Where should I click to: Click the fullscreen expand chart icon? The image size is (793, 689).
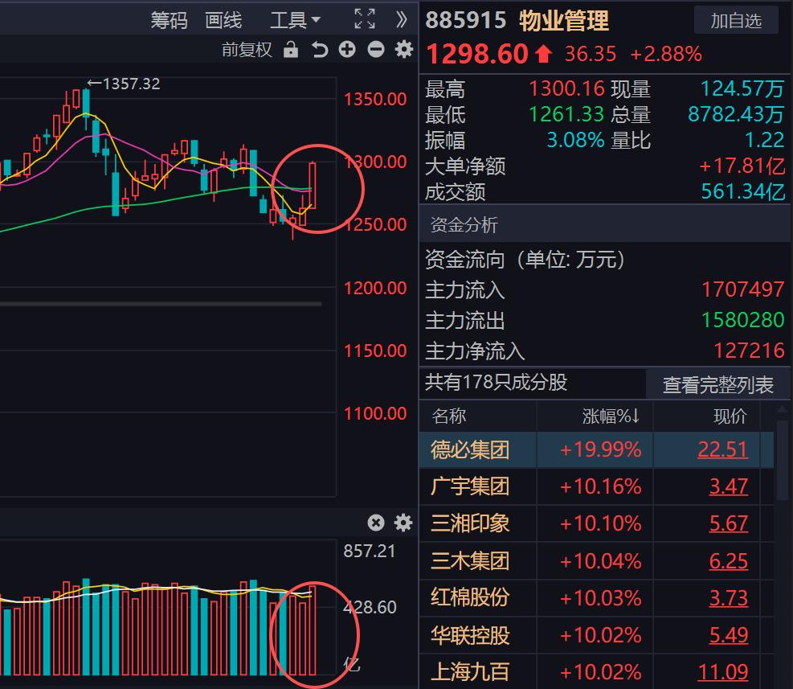coord(365,19)
